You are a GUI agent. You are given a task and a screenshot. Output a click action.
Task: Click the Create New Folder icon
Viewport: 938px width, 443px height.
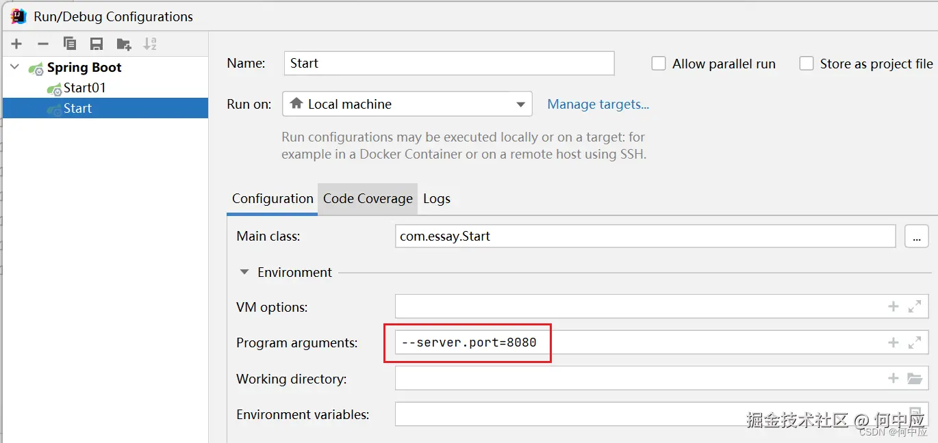tap(124, 44)
